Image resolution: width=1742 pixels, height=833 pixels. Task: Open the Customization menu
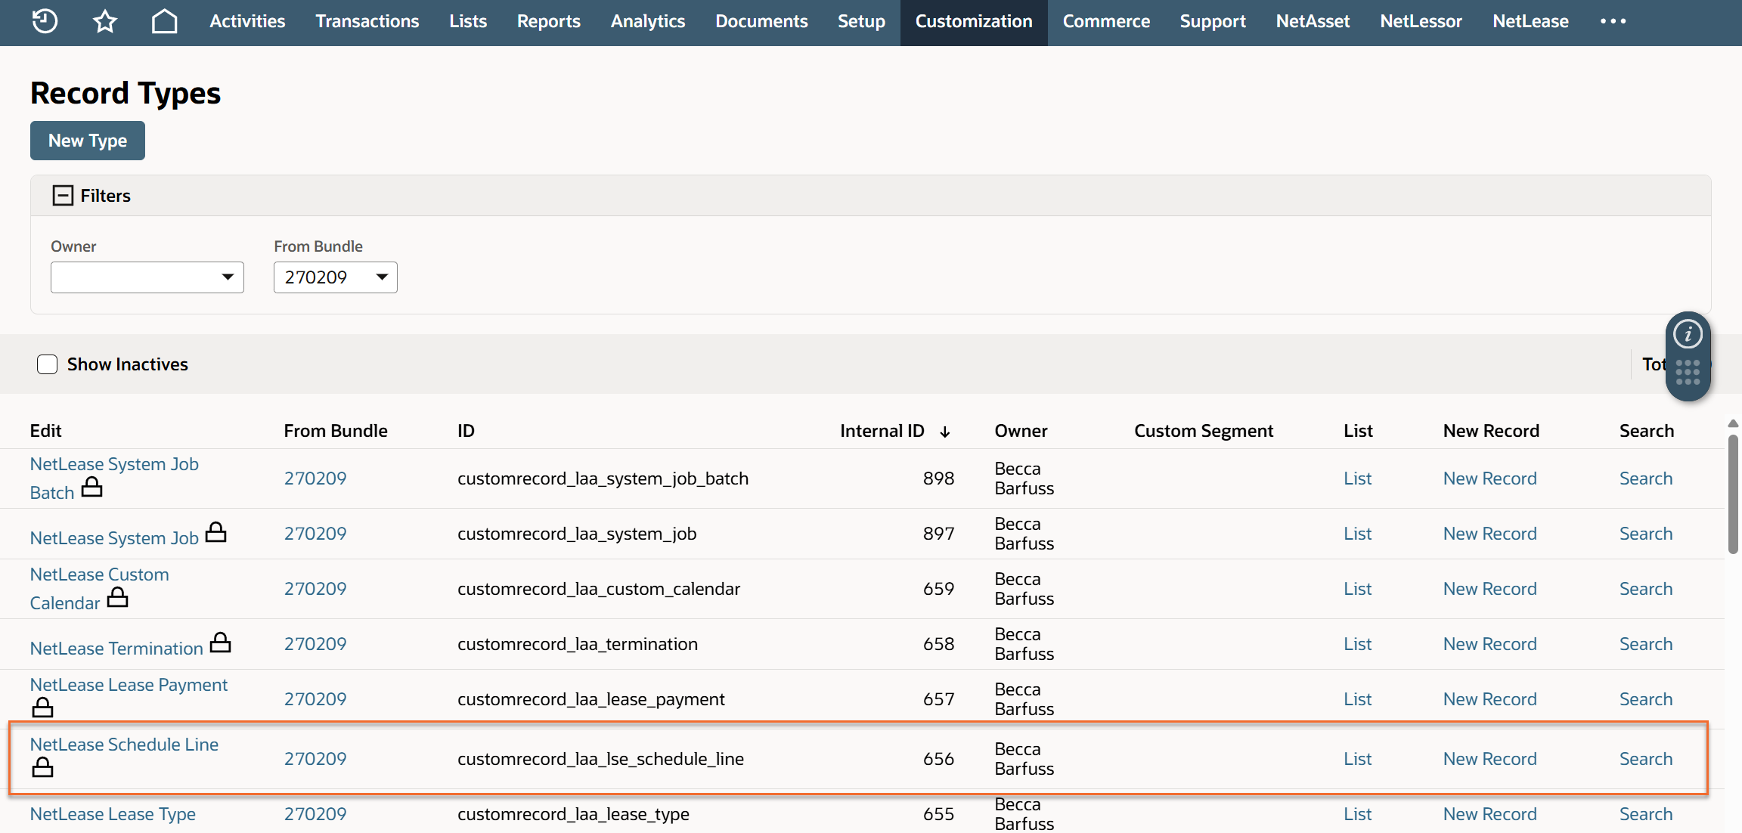point(973,21)
